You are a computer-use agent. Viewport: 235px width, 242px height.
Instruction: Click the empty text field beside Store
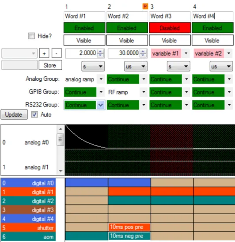[19, 65]
